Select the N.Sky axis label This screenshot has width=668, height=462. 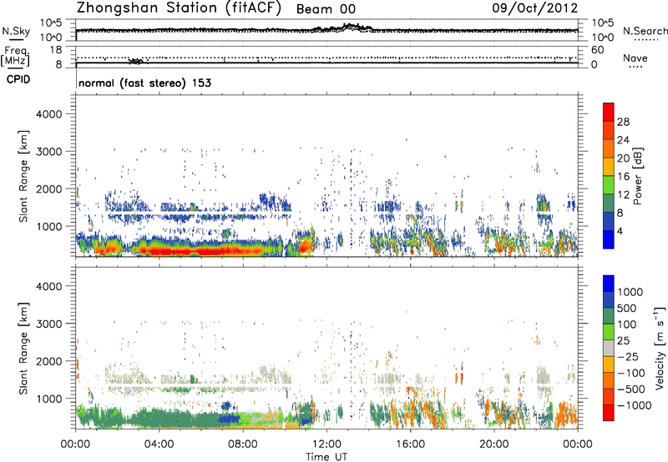tap(16, 31)
